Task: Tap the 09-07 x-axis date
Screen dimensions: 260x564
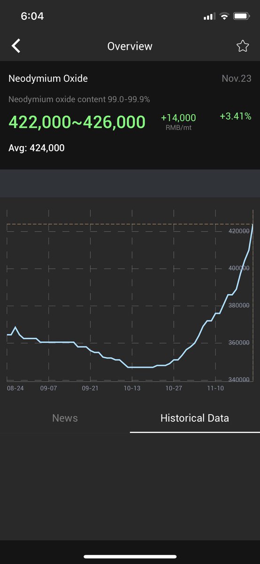Action: (48, 388)
